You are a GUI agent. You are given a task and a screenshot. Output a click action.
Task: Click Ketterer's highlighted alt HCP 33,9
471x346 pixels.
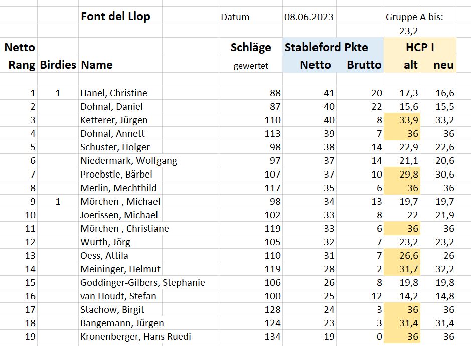[x=408, y=120]
